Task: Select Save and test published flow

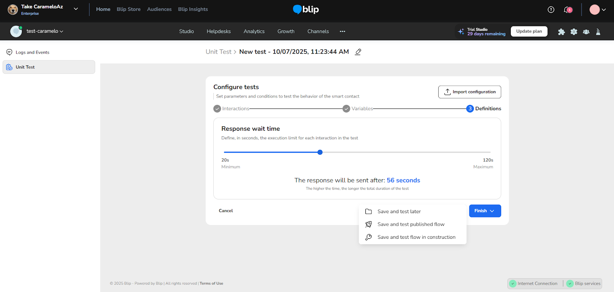Action: pos(411,224)
